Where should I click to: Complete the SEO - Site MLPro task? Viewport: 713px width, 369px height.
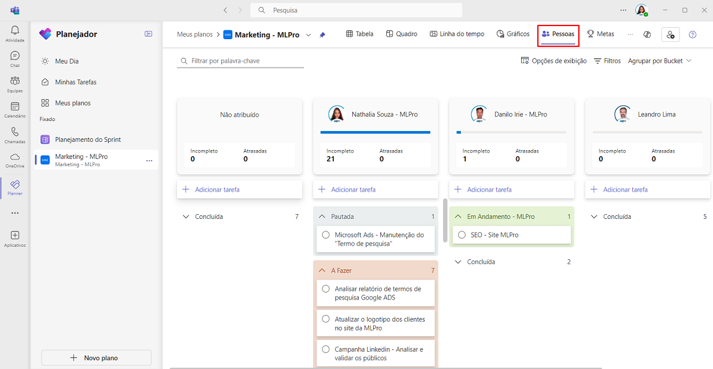pos(462,235)
